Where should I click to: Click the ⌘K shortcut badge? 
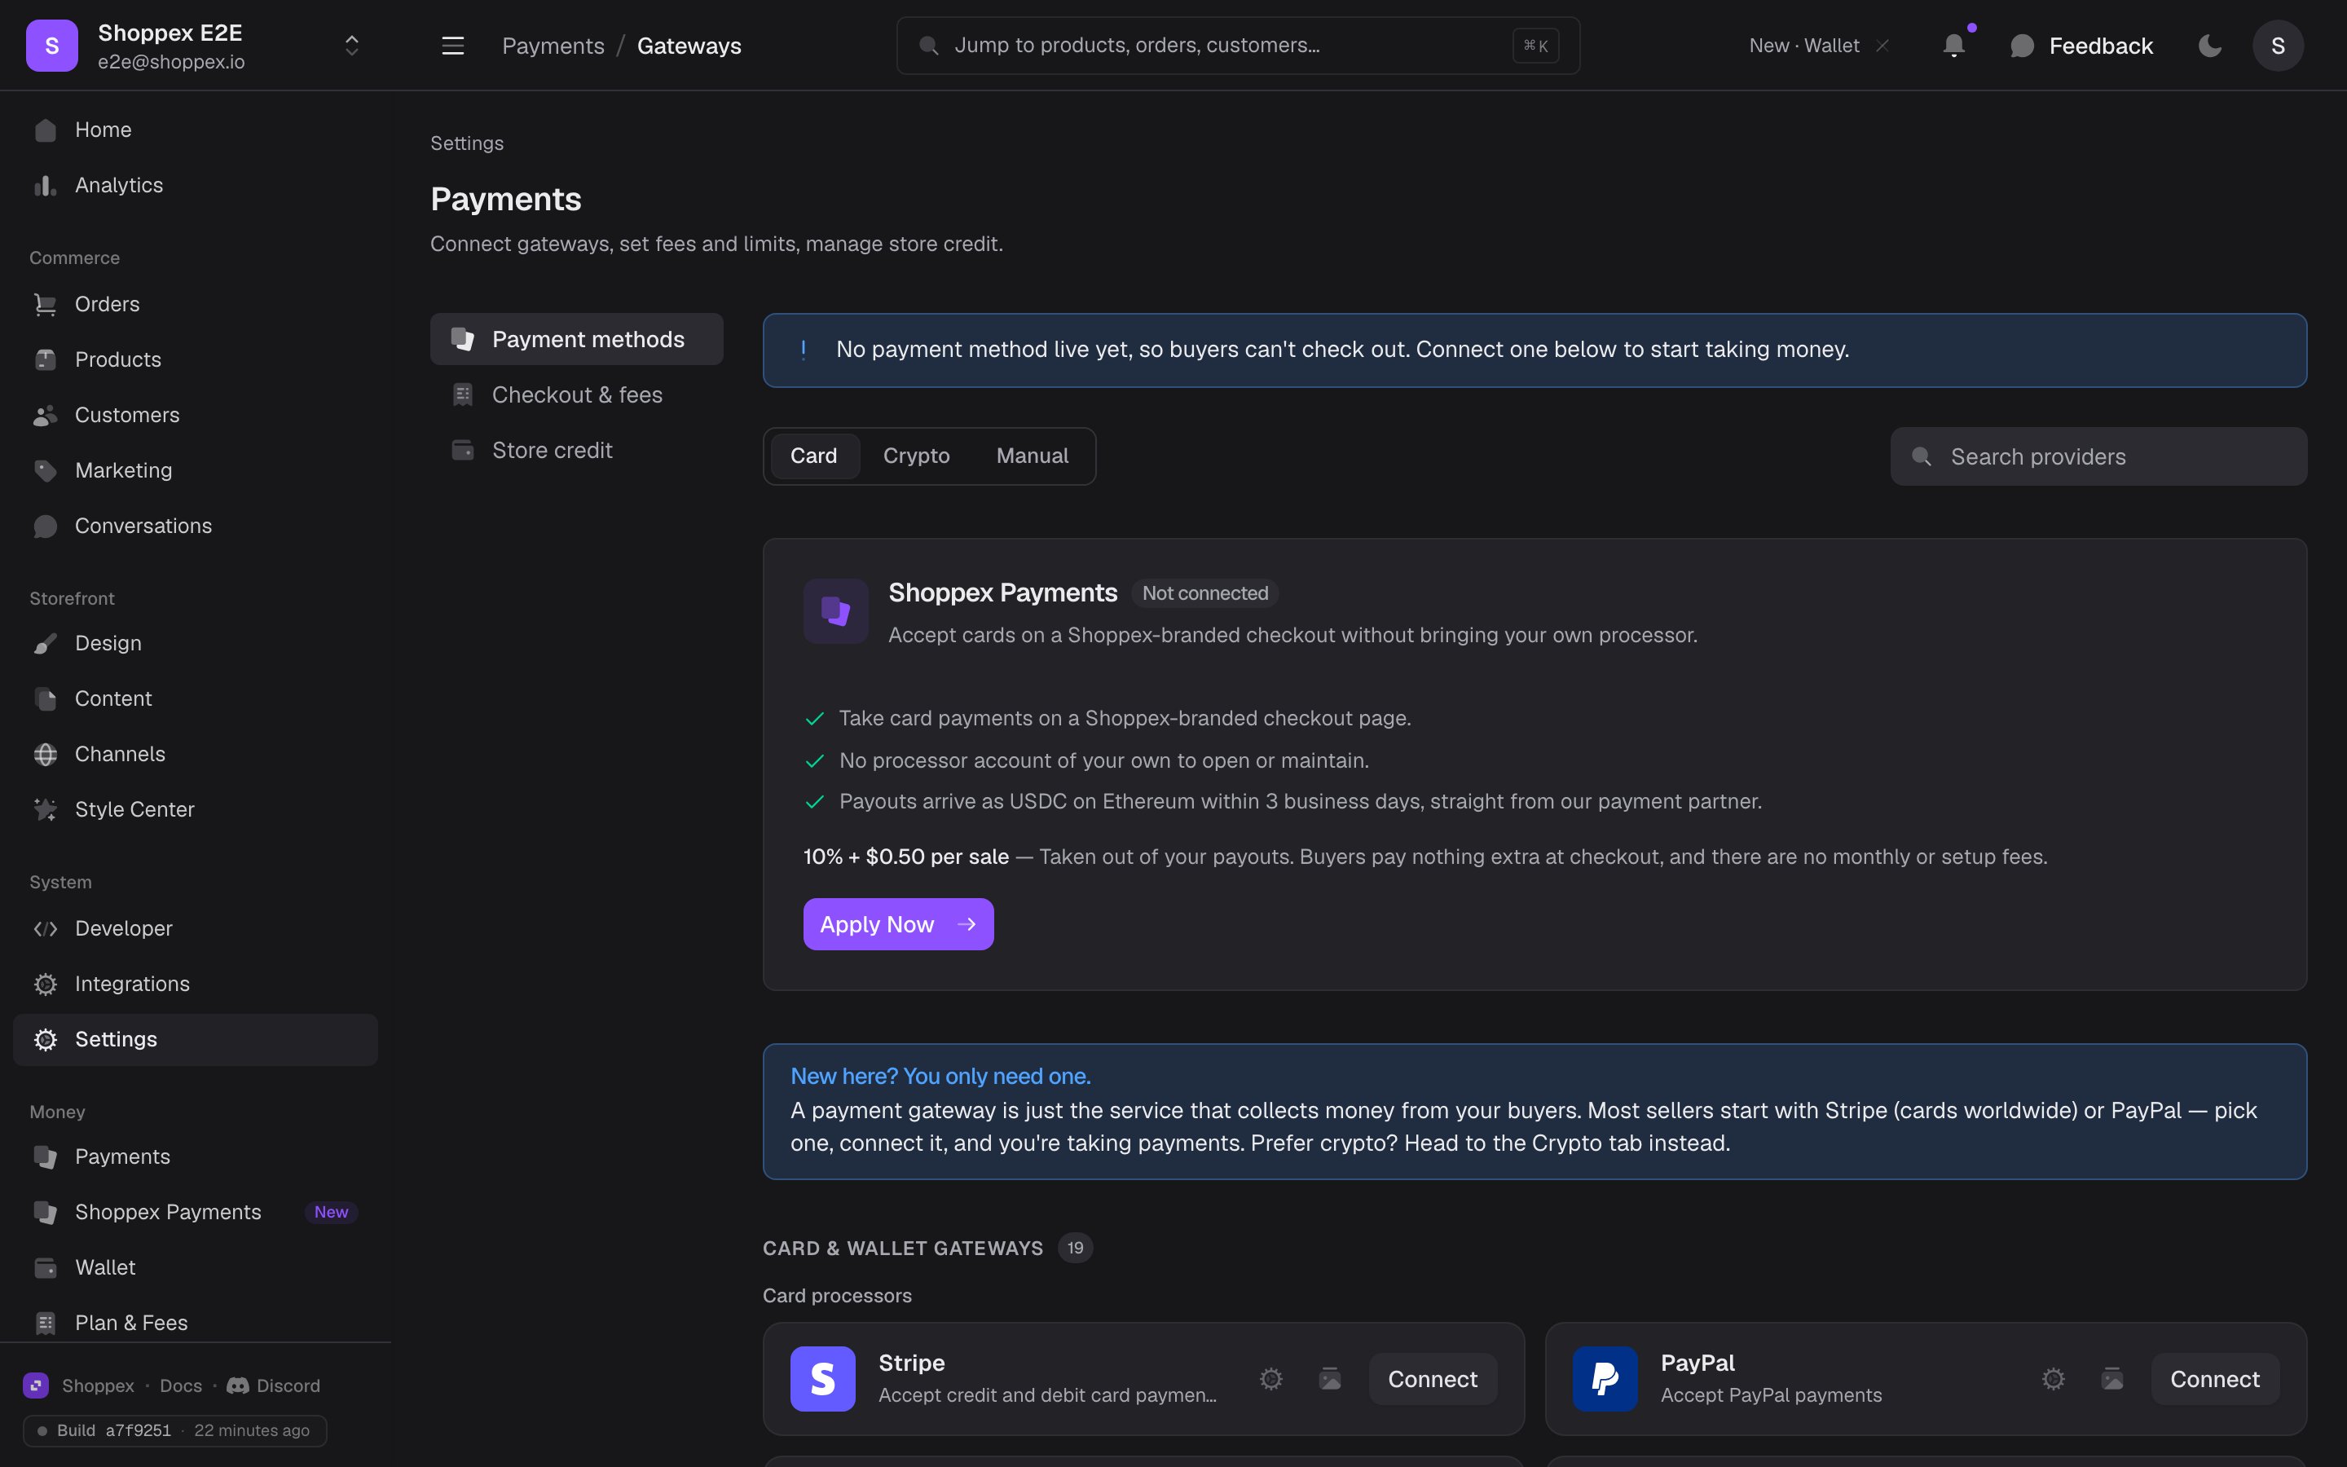click(1535, 46)
